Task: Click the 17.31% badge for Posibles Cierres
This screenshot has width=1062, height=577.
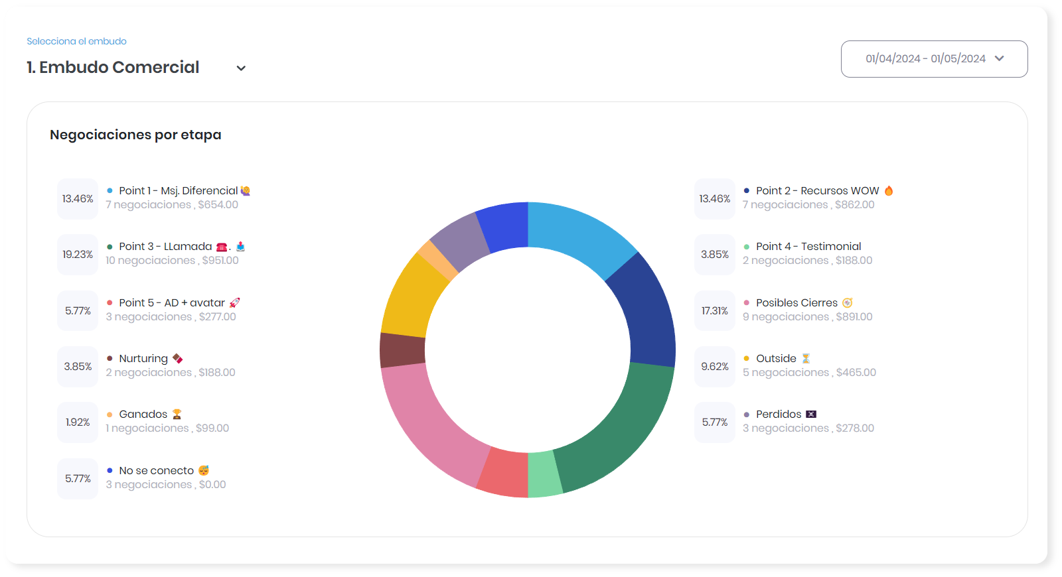Action: click(715, 311)
